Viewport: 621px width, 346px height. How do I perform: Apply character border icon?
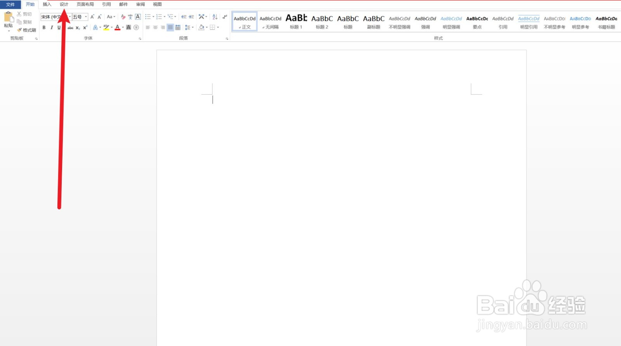click(138, 17)
